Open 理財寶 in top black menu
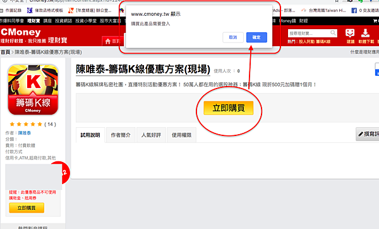This screenshot has height=229, width=379. pos(33,21)
